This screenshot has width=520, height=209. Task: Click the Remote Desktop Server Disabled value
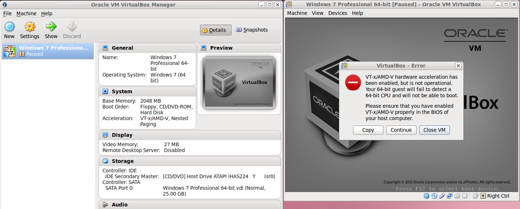[x=174, y=150]
